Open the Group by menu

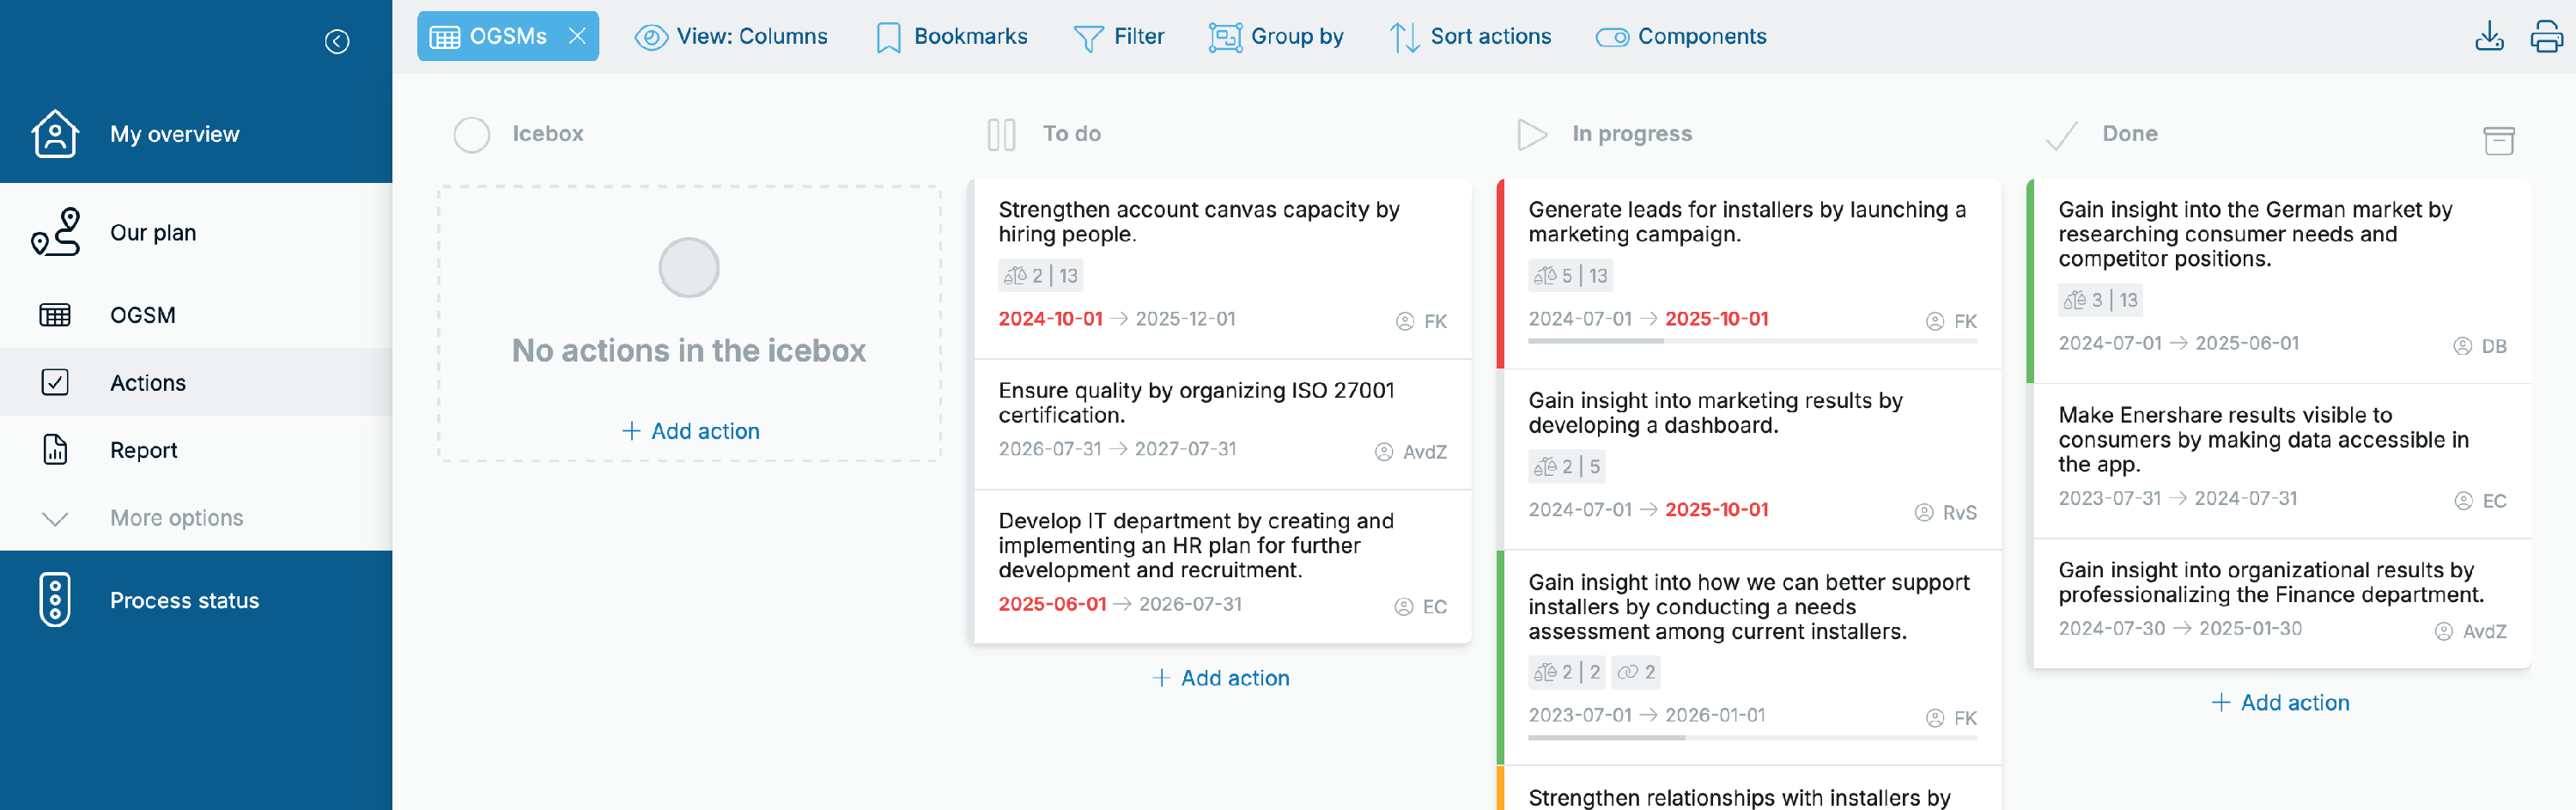(1275, 37)
